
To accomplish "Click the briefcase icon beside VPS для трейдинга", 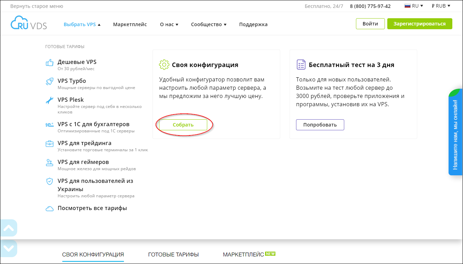I will (50, 144).
